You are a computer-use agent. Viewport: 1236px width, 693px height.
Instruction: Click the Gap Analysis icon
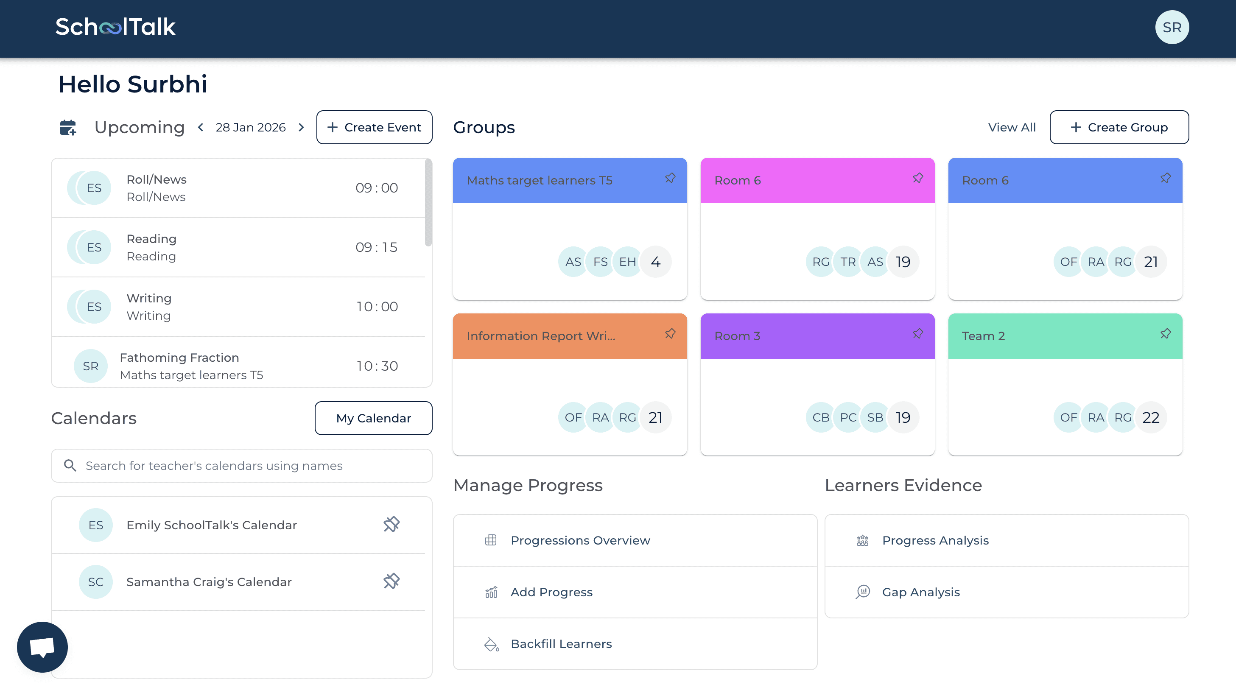862,592
